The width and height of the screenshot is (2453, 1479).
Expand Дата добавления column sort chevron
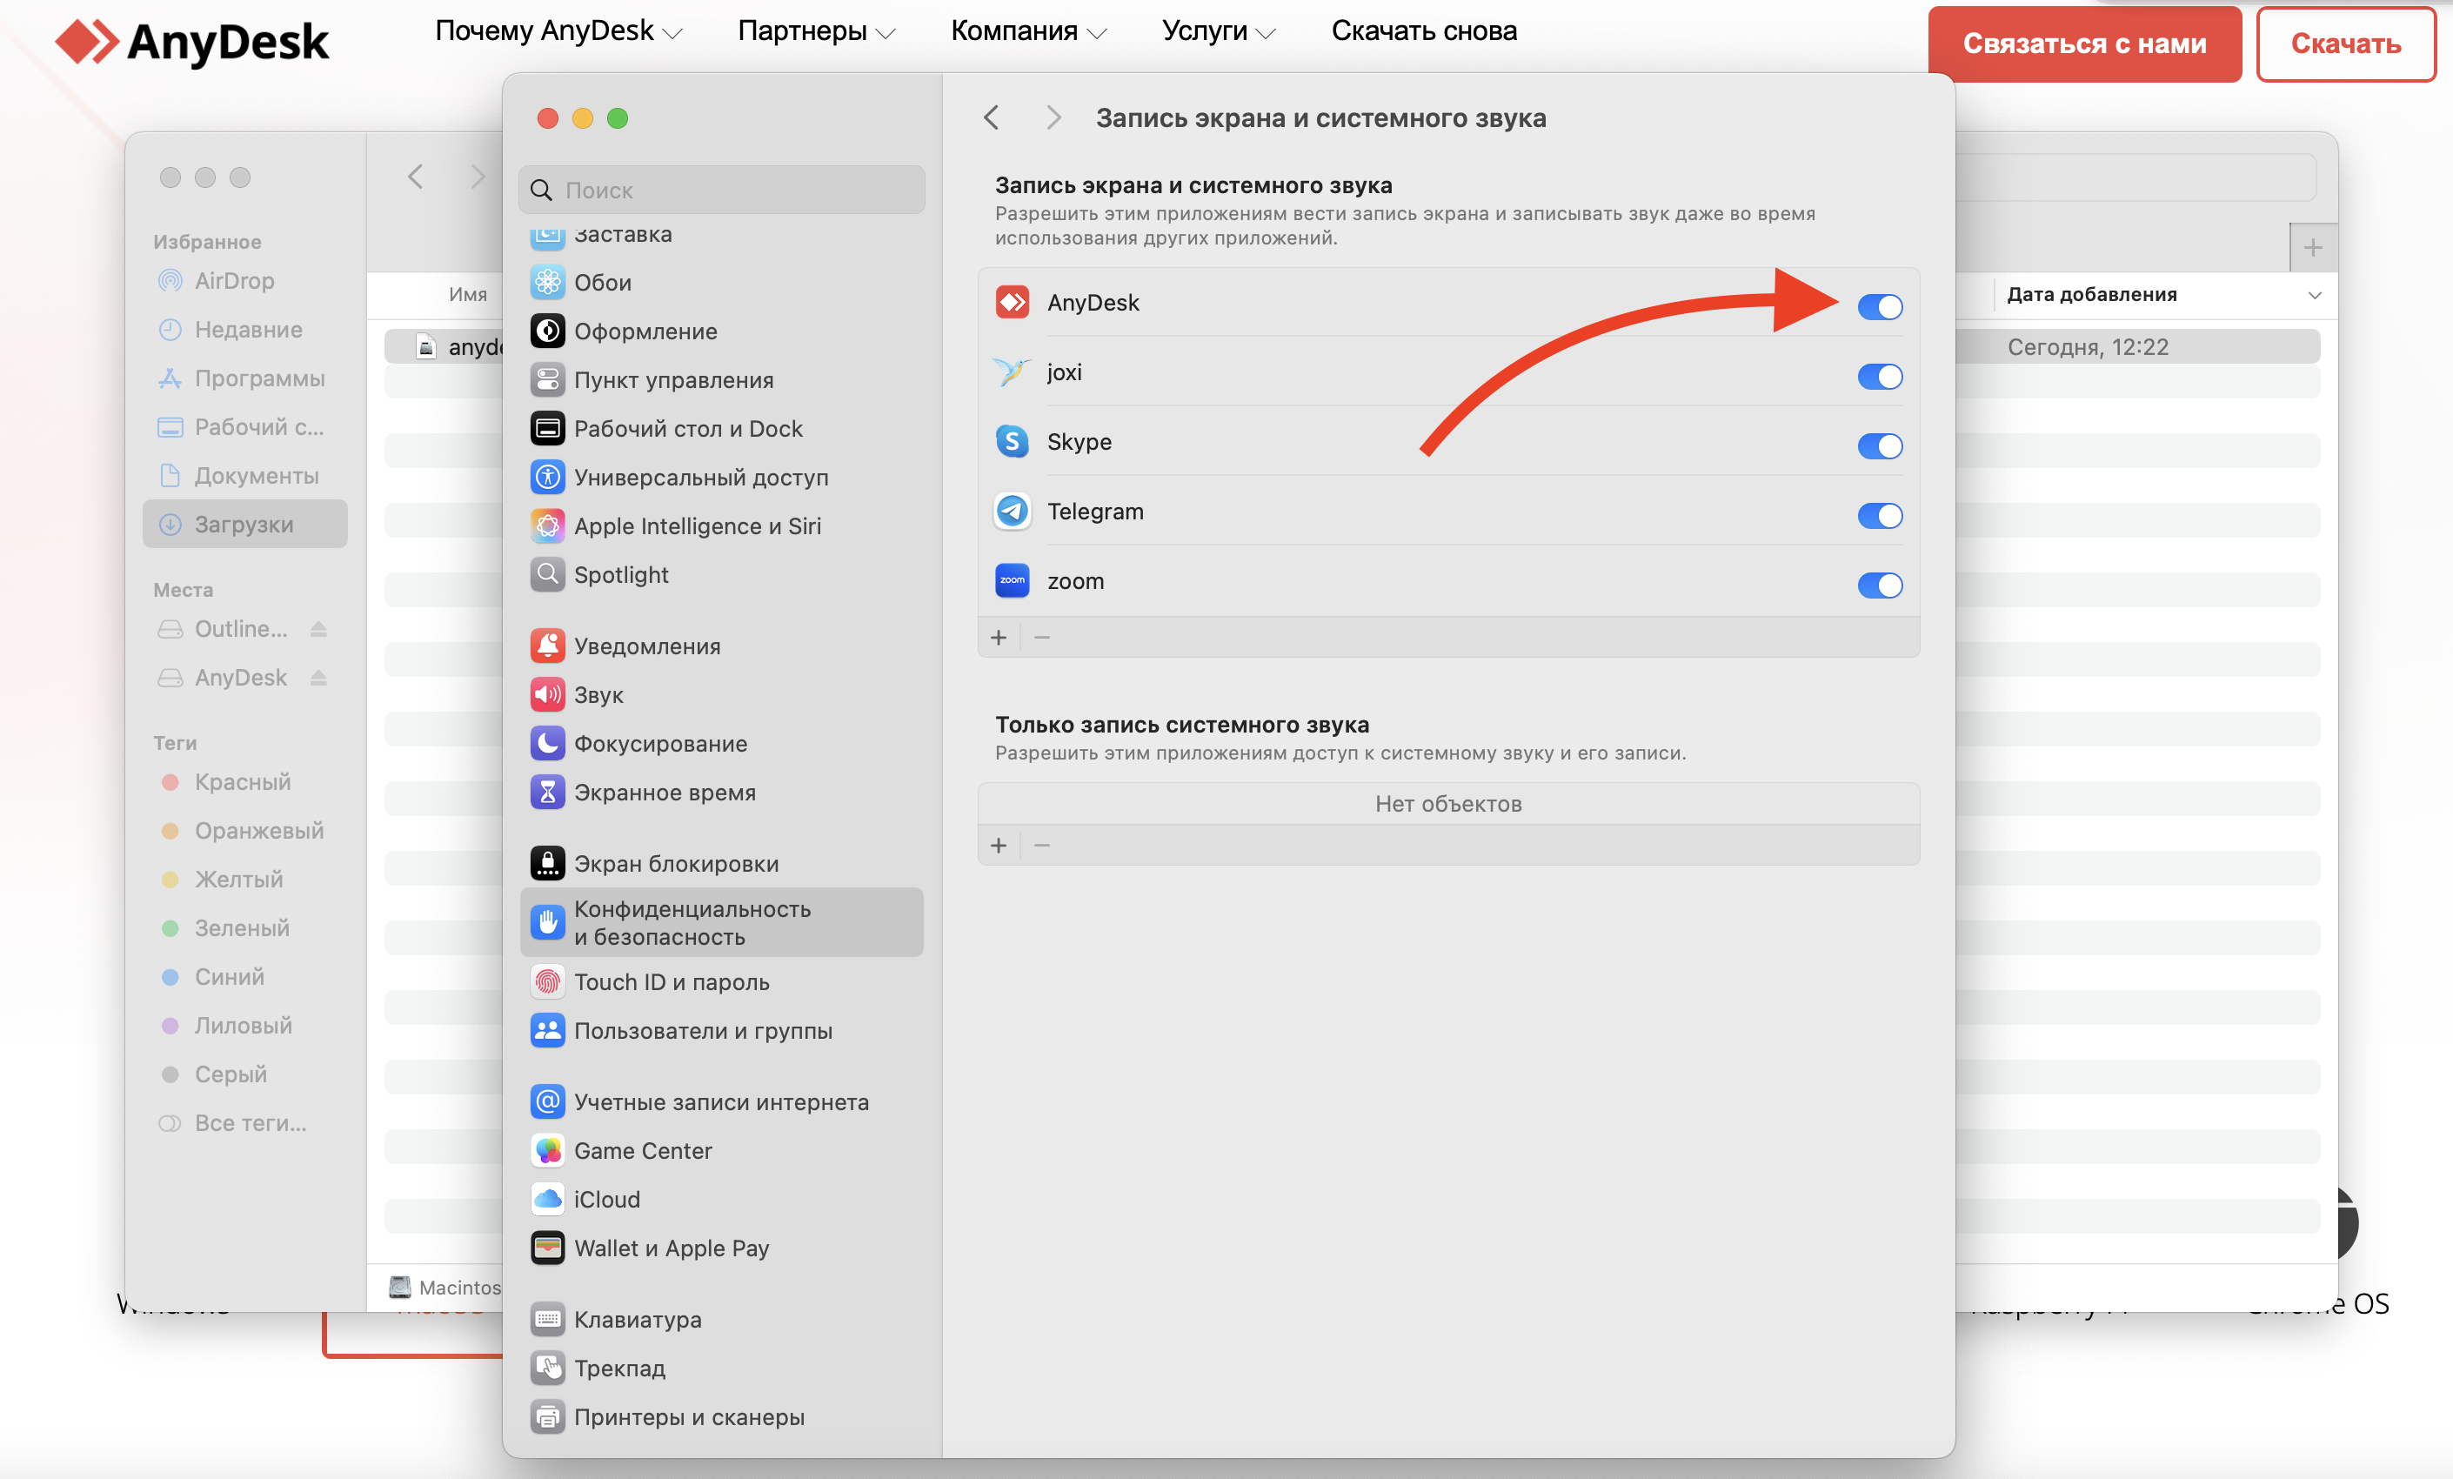pos(2315,295)
